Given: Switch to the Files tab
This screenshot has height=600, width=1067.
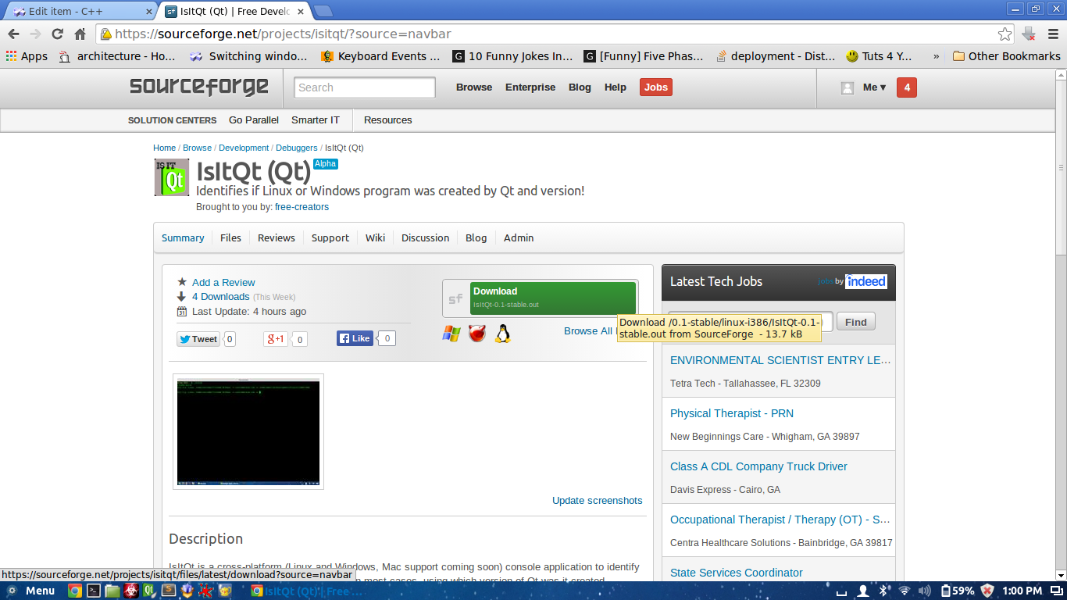Looking at the screenshot, I should click(230, 238).
